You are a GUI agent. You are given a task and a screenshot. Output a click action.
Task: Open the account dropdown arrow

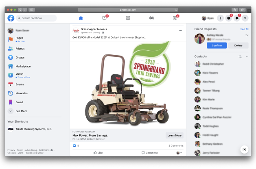pos(245,18)
